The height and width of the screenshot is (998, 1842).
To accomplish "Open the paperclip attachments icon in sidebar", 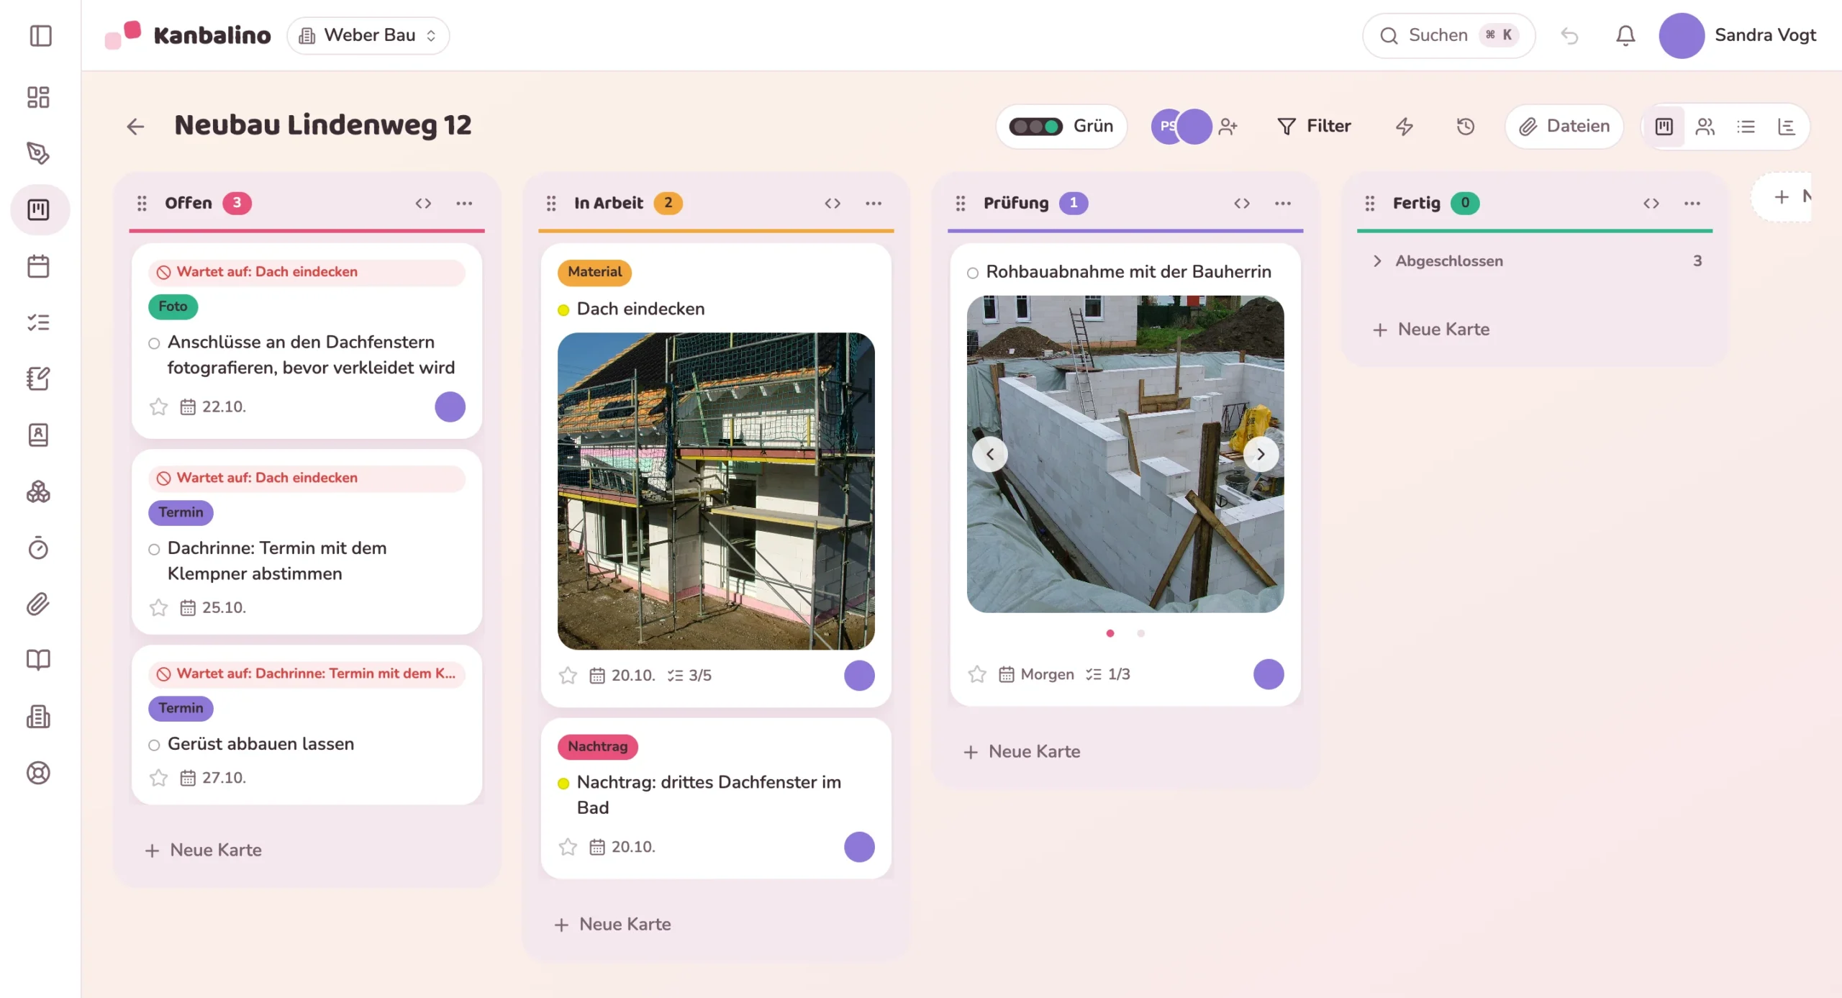I will tap(38, 604).
